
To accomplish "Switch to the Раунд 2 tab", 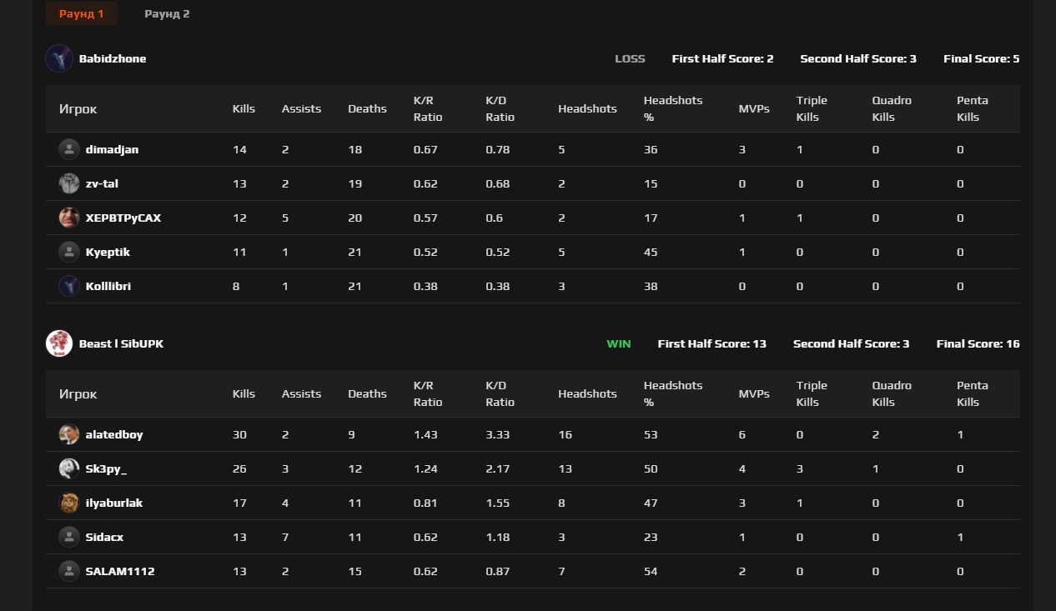I will [x=167, y=14].
